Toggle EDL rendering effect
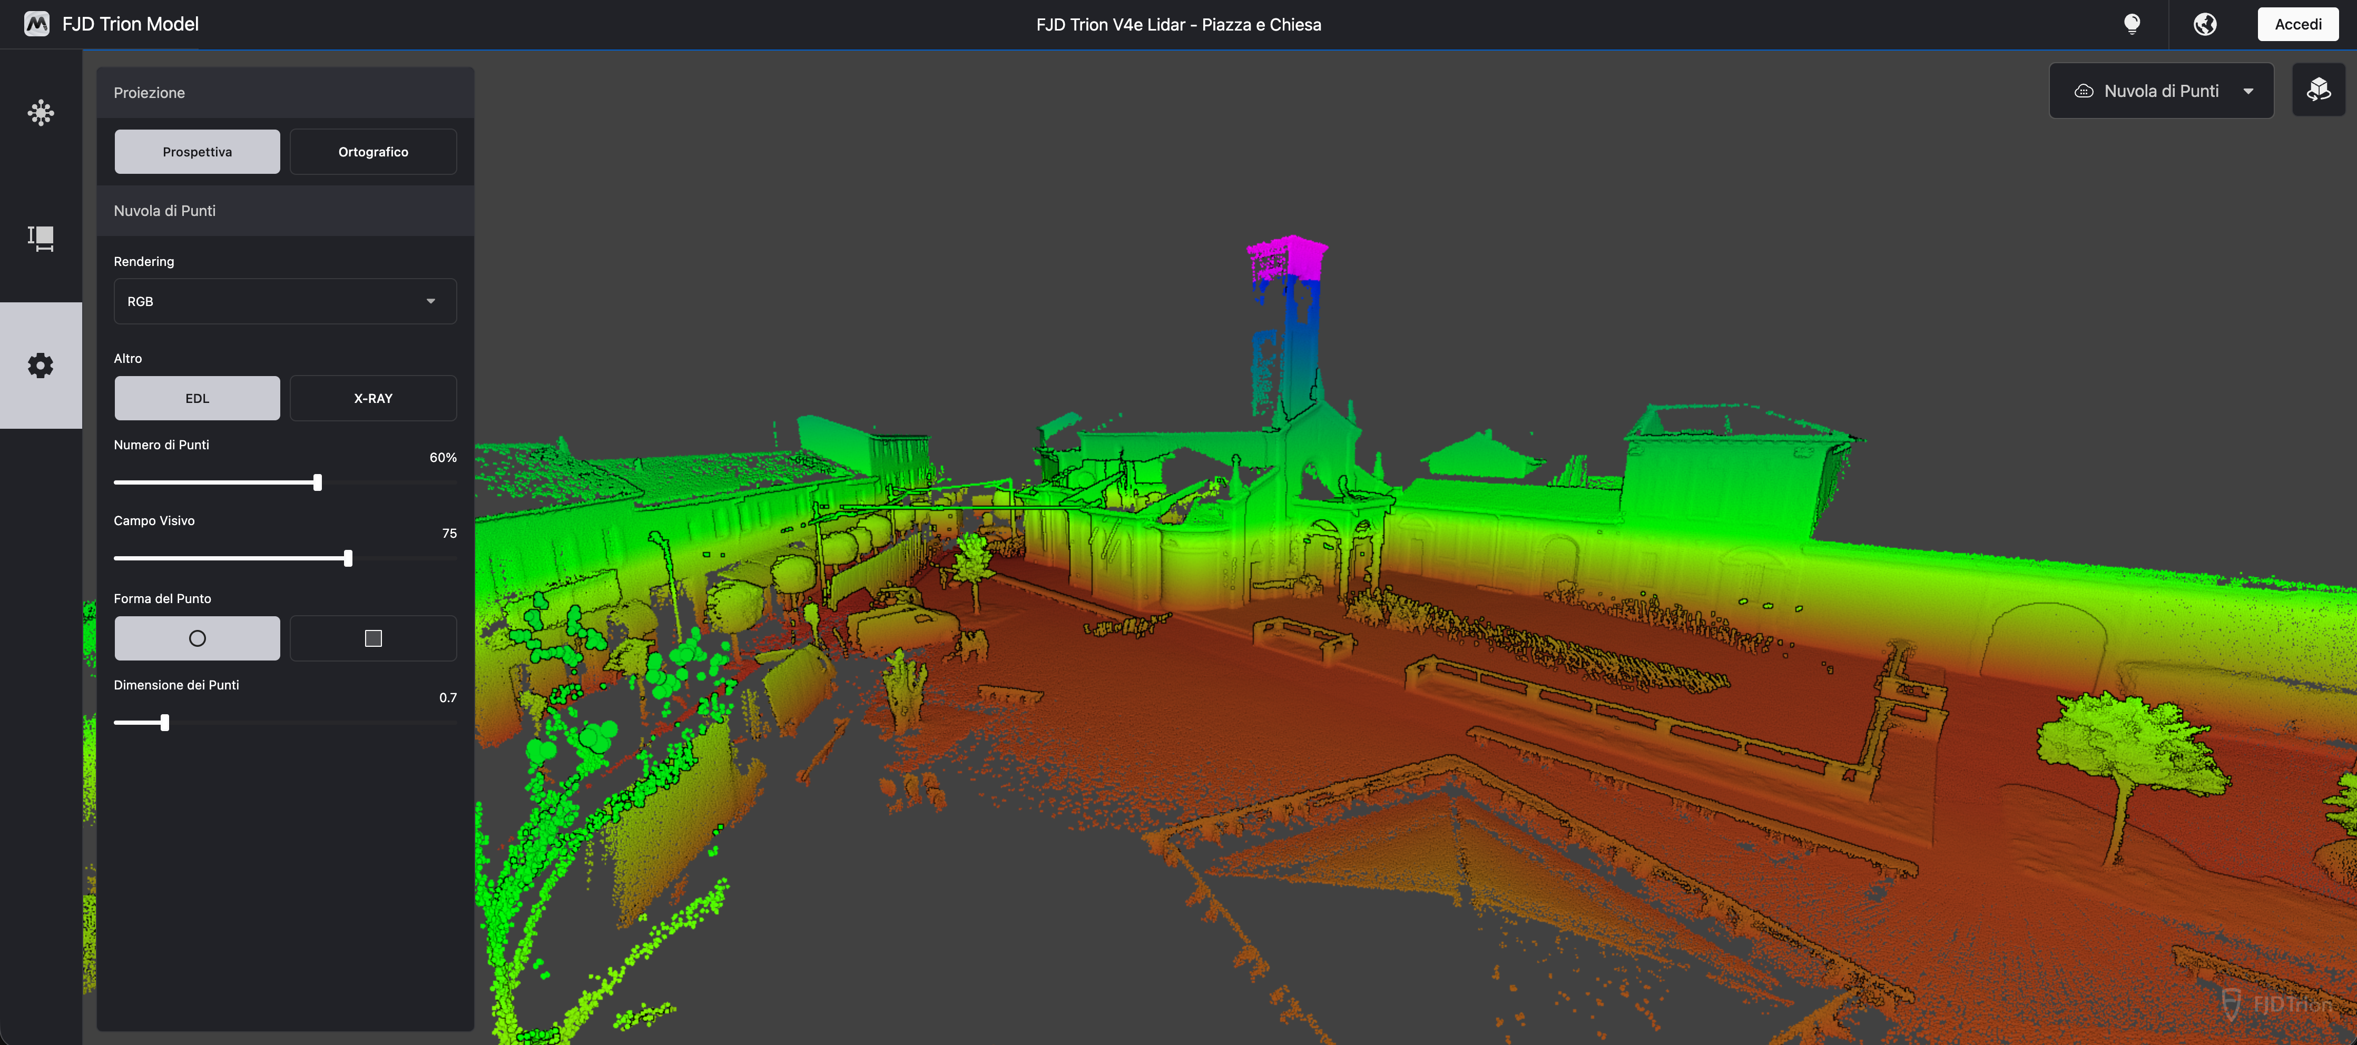The height and width of the screenshot is (1045, 2357). point(198,398)
